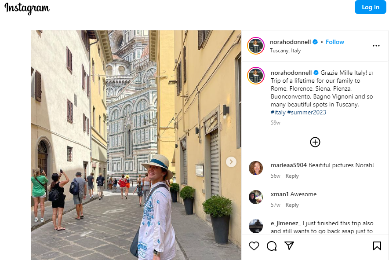Reply to xman1's comment
This screenshot has height=260, width=389.
click(x=292, y=205)
